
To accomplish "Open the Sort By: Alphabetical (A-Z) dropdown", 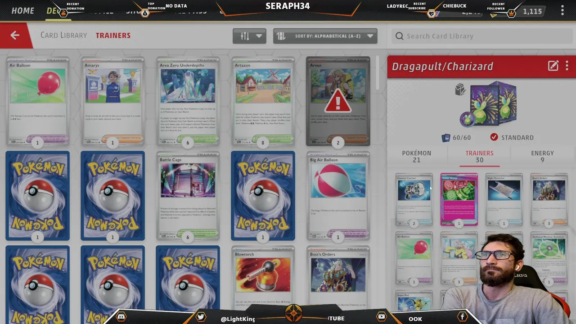I will (325, 36).
